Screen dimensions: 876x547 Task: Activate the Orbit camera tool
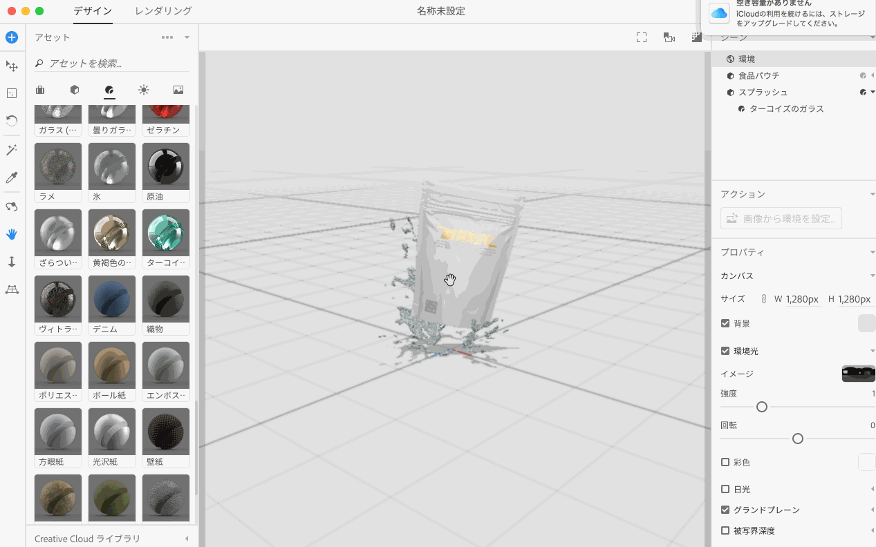12,207
